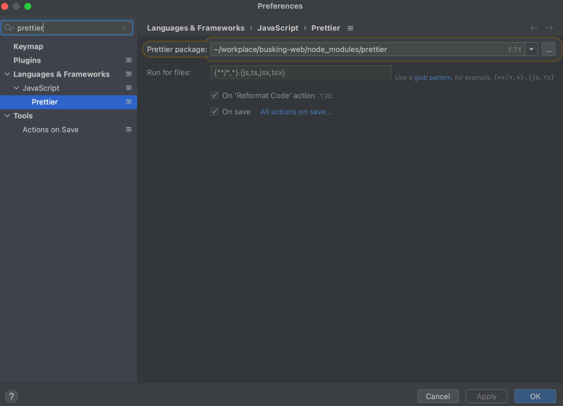
Task: Collapse the Tools section
Action: coord(7,116)
